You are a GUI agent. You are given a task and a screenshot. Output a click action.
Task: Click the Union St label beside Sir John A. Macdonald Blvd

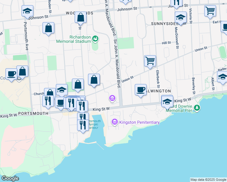click(127, 79)
